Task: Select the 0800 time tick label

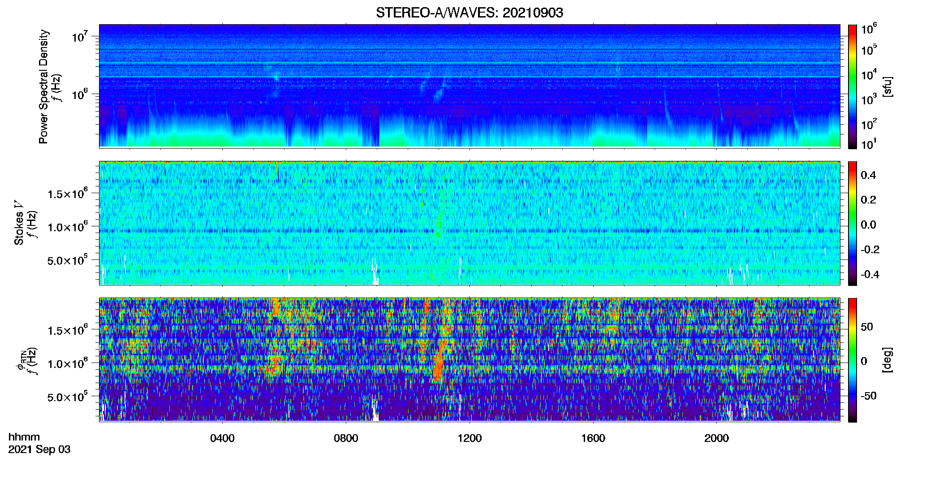Action: [x=346, y=438]
